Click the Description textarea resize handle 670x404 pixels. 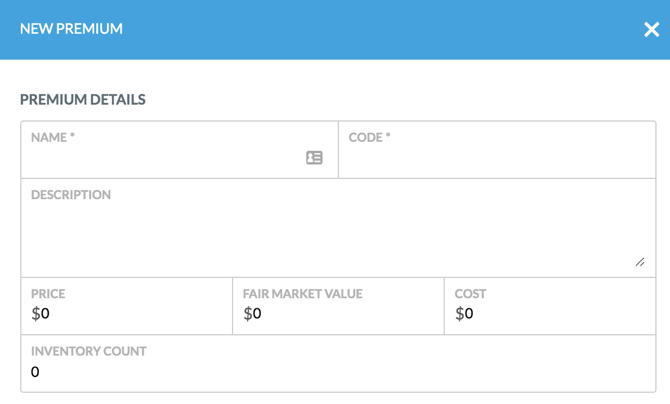coord(640,262)
